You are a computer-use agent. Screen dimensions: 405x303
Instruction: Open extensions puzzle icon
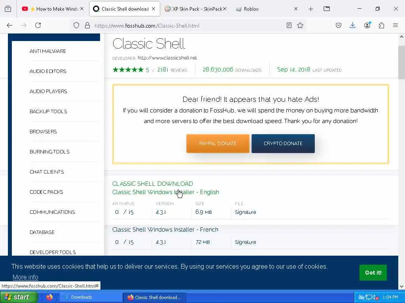point(381,25)
